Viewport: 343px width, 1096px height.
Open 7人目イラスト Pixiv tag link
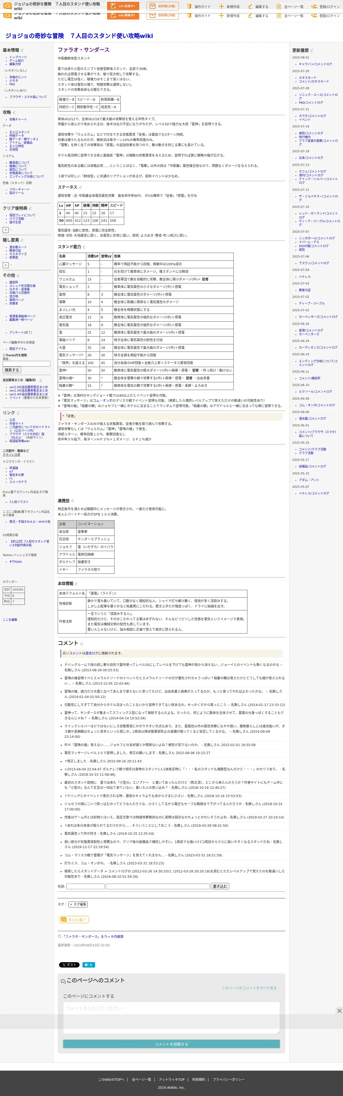(19, 502)
